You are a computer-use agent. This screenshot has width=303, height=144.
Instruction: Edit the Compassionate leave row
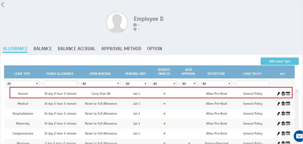279,133
